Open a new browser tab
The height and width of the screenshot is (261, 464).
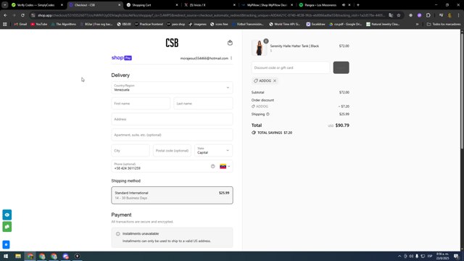click(x=358, y=5)
